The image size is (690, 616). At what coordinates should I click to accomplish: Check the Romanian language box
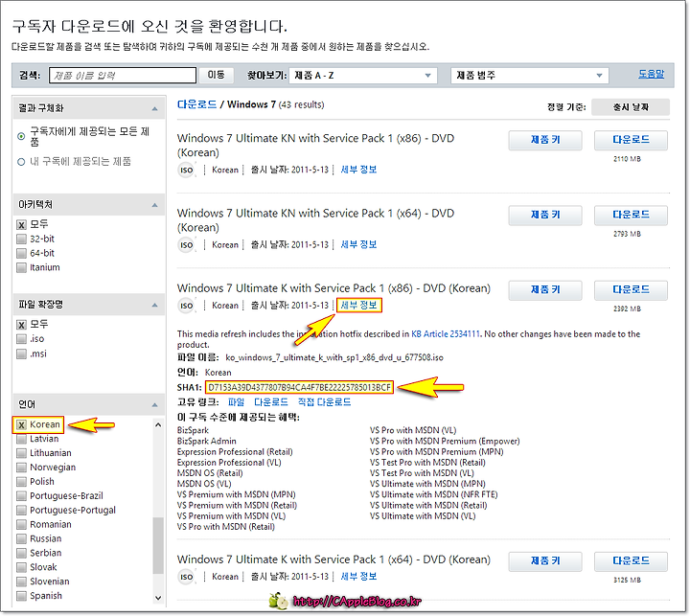21,524
